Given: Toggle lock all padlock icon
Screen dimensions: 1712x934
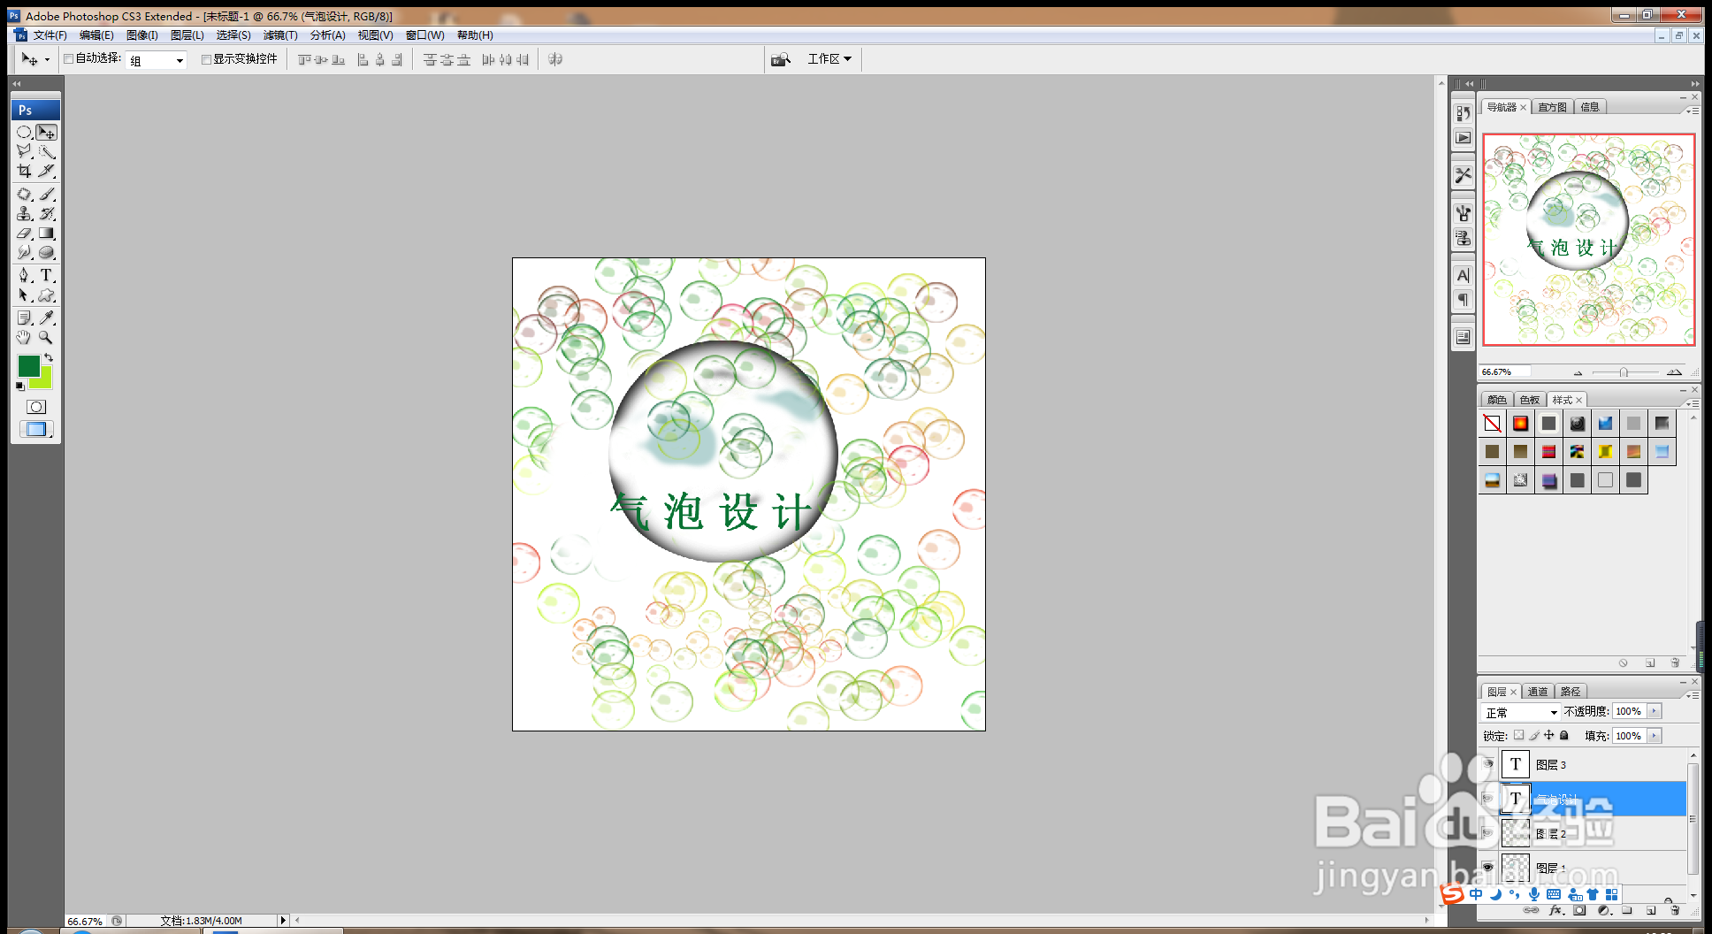Looking at the screenshot, I should click(1564, 735).
